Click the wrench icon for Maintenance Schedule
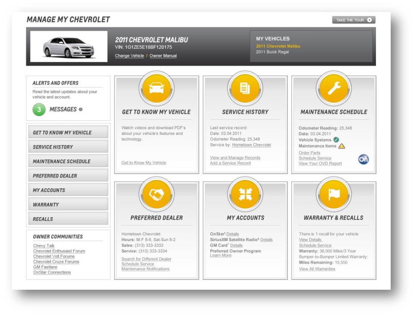Screen dimensions: 415x314 [334, 88]
